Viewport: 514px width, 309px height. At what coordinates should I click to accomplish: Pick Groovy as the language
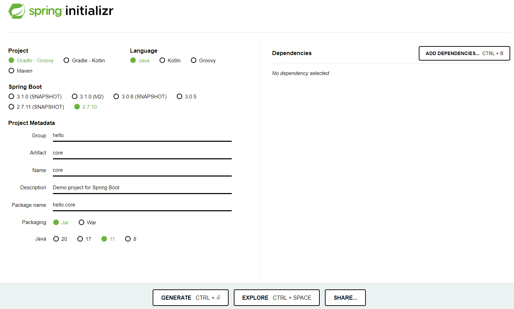203,61
